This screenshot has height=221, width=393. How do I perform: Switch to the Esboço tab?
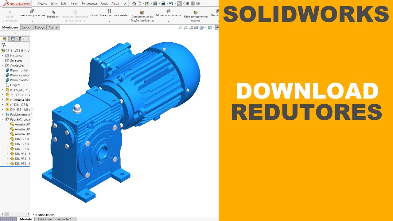tap(40, 27)
